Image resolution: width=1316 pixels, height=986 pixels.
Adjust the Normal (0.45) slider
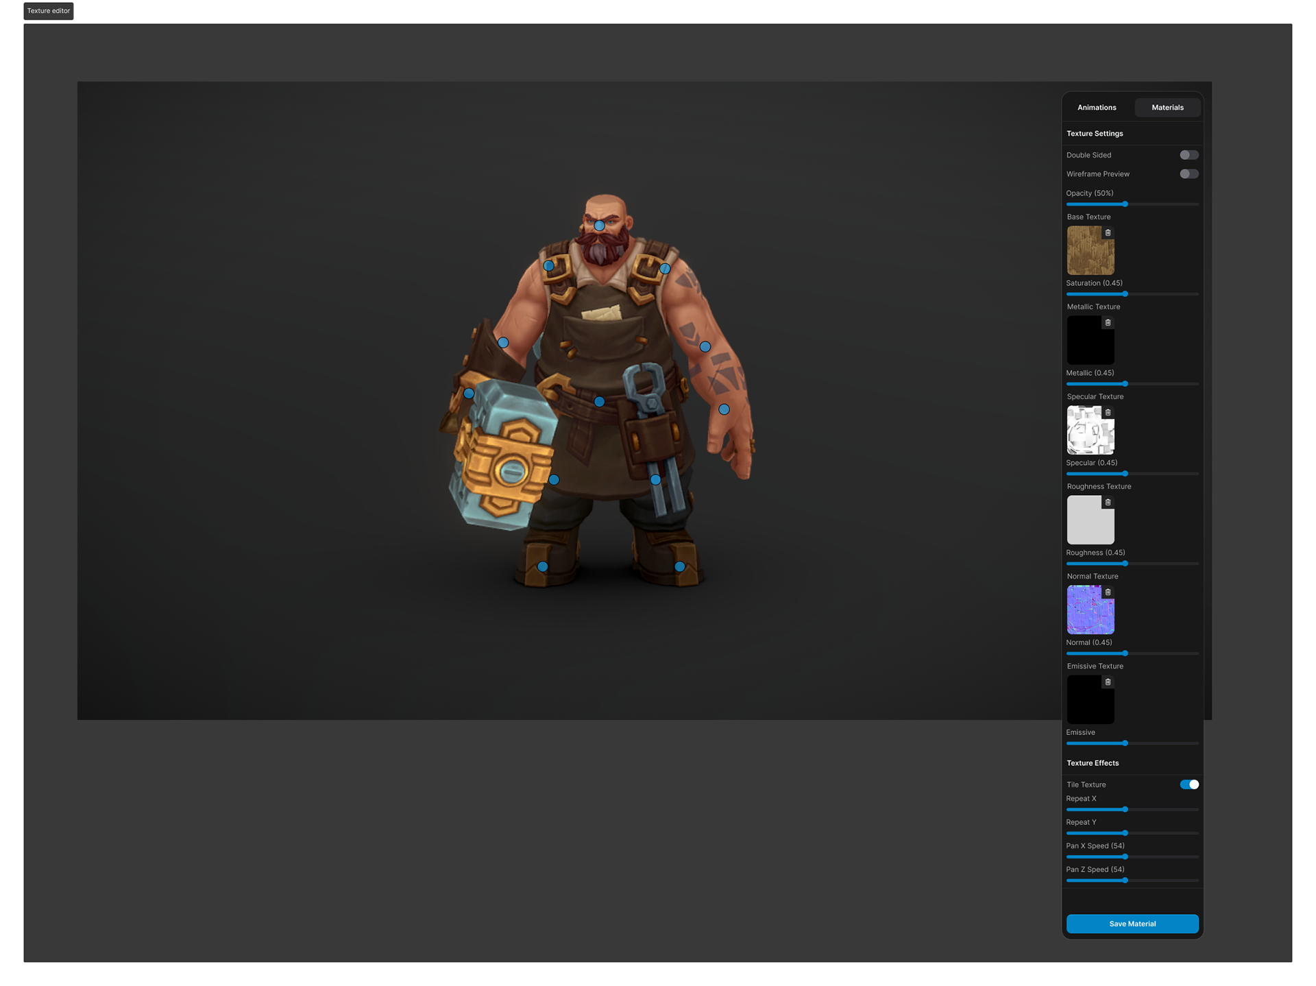(1132, 653)
